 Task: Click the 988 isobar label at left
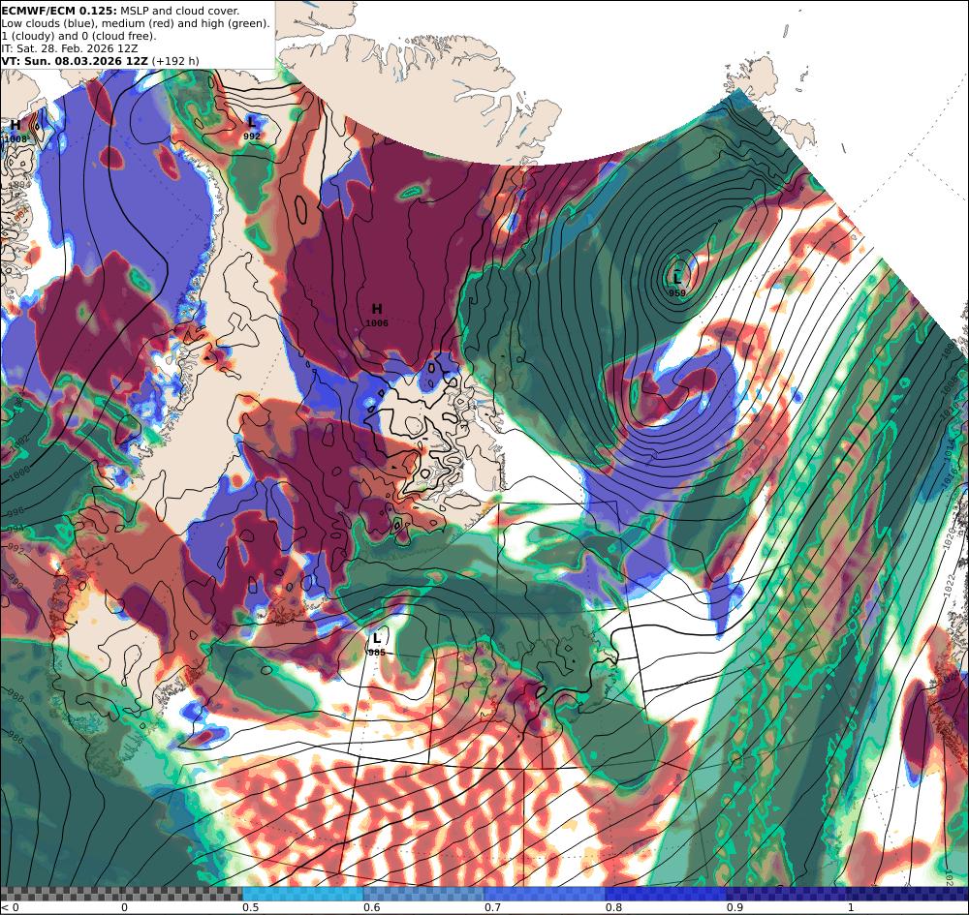pyautogui.click(x=16, y=696)
